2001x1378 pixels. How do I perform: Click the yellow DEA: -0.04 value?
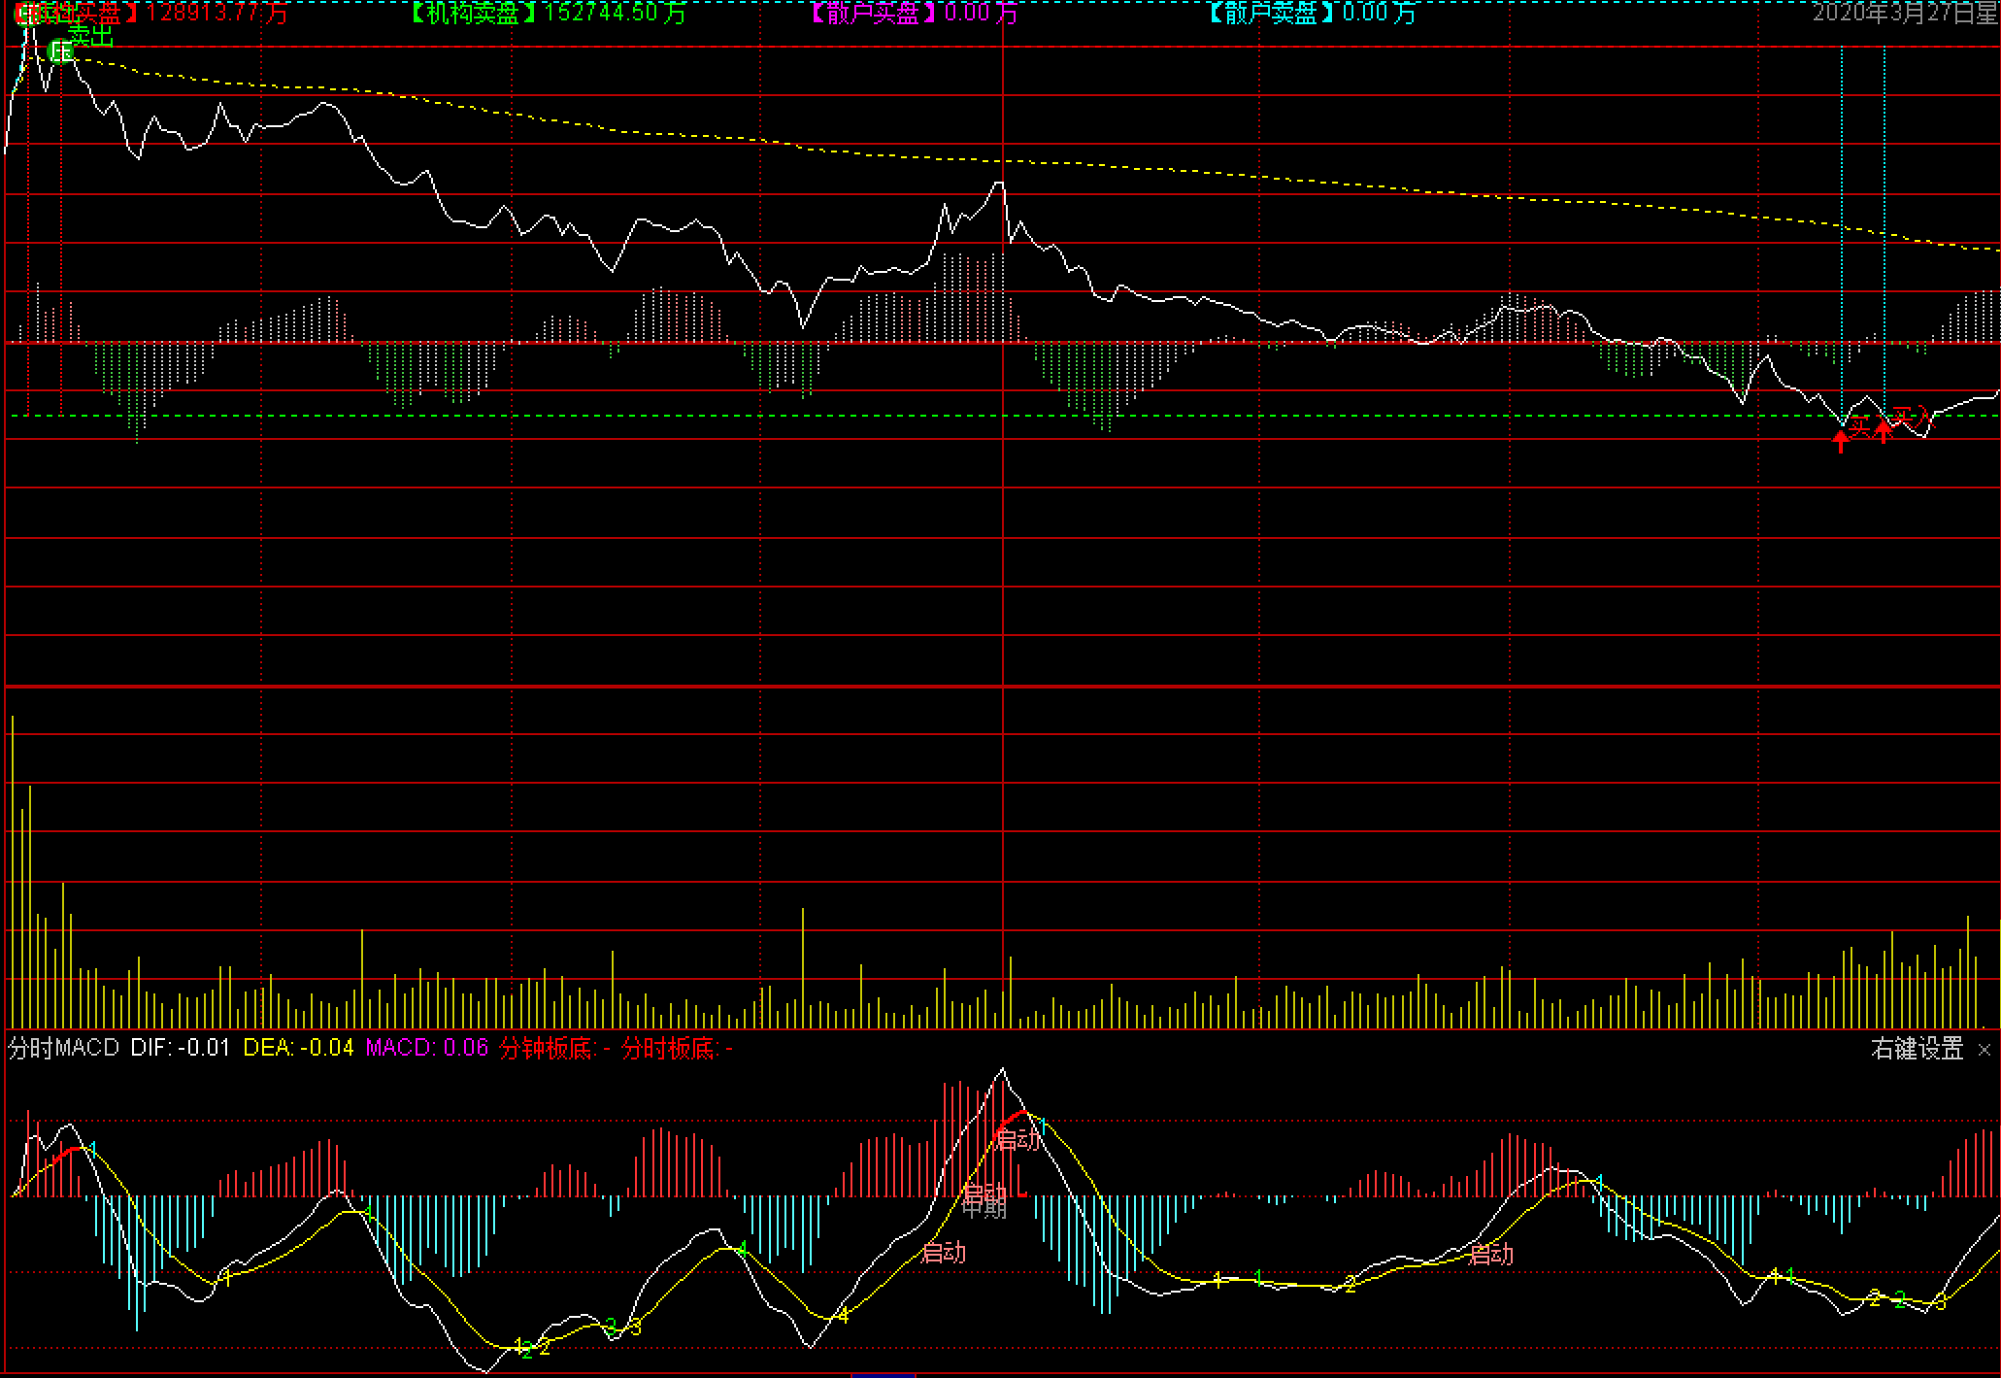point(298,1048)
